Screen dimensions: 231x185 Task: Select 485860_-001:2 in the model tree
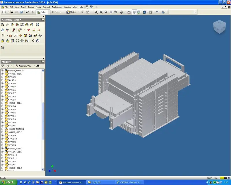pos(15,168)
